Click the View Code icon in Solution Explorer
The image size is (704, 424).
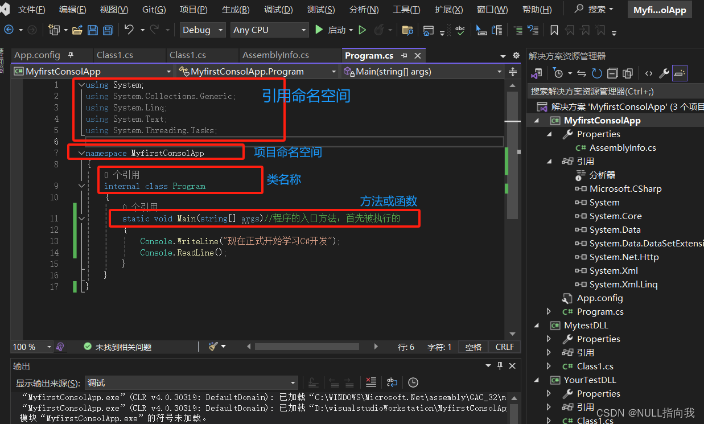tap(649, 73)
